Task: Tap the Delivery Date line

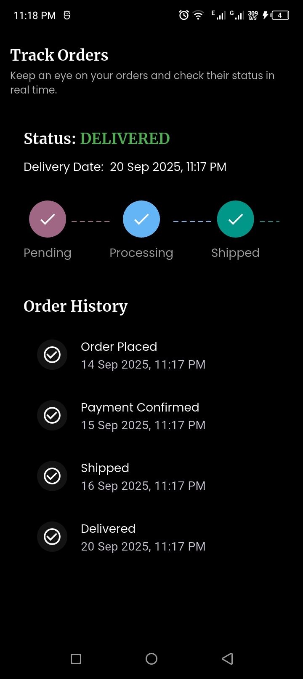Action: point(125,167)
